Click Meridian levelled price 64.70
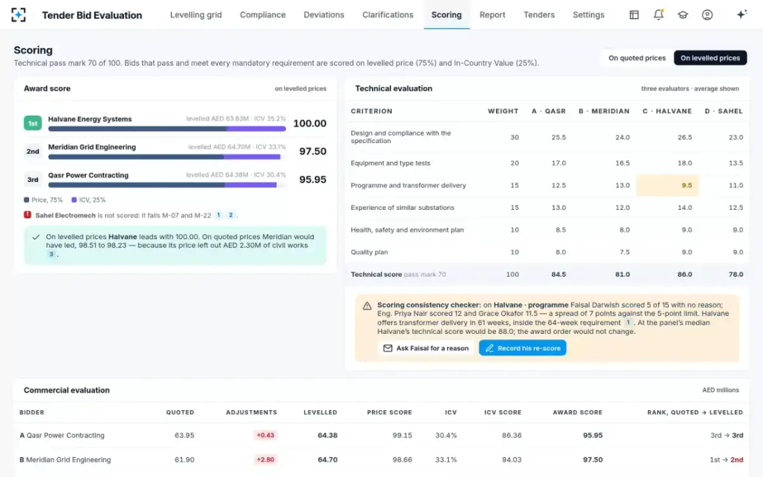The height and width of the screenshot is (477, 763). [x=327, y=460]
